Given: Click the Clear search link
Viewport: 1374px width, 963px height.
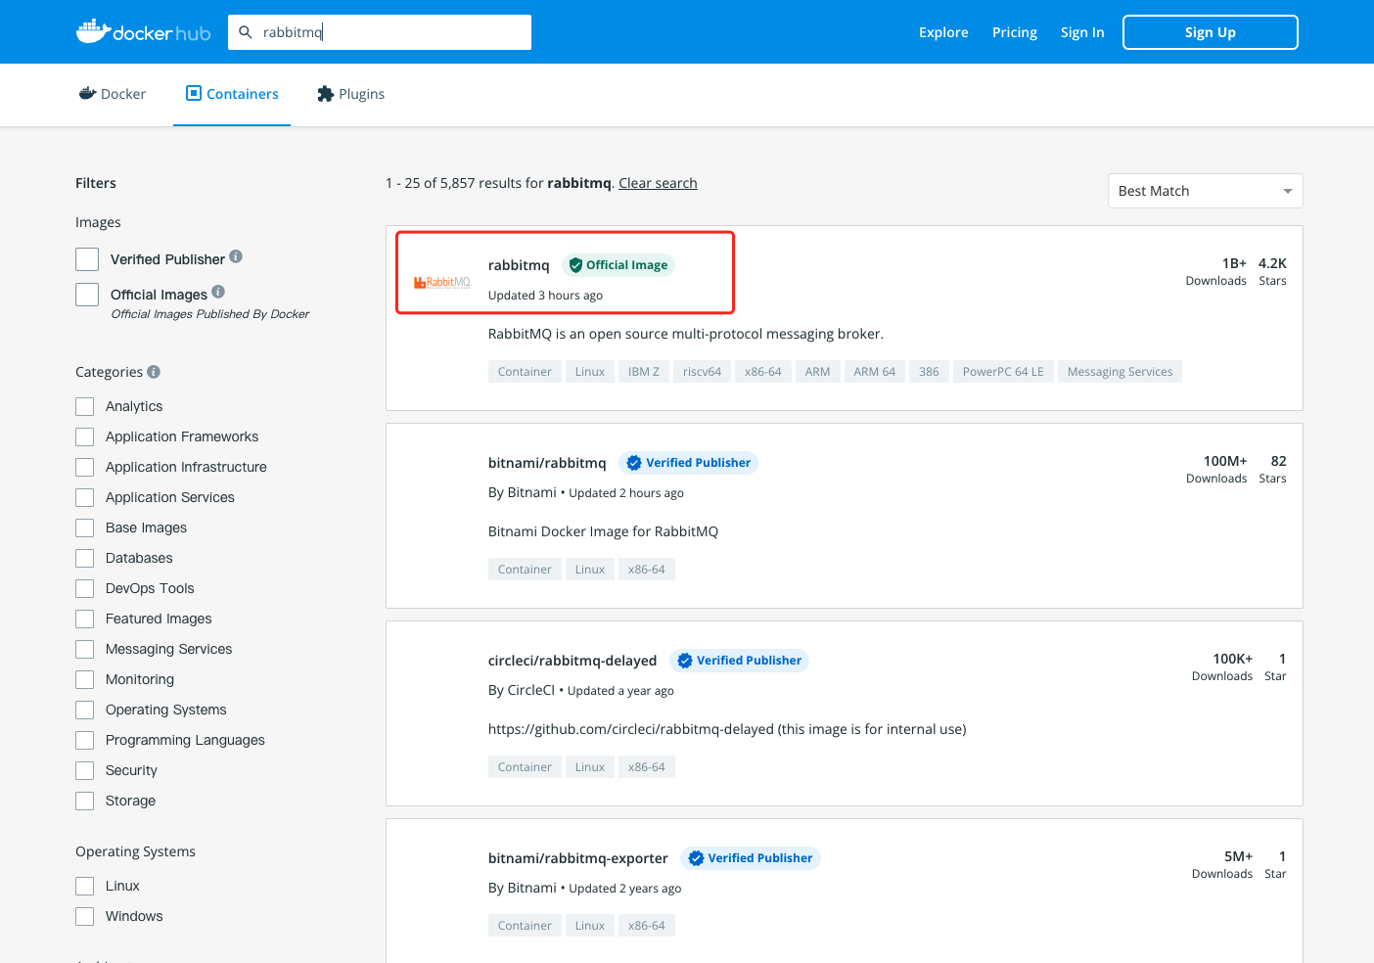Looking at the screenshot, I should (x=658, y=183).
